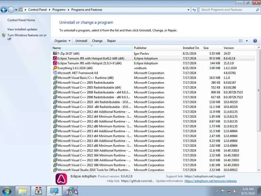The height and width of the screenshot is (196, 261).
Task: Click the Action Center flag tray icon
Action: click(223, 191)
